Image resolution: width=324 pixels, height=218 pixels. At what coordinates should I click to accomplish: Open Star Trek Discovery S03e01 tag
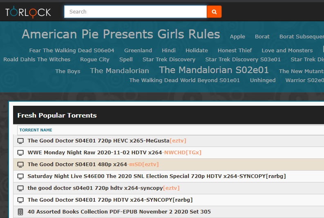(x=243, y=60)
